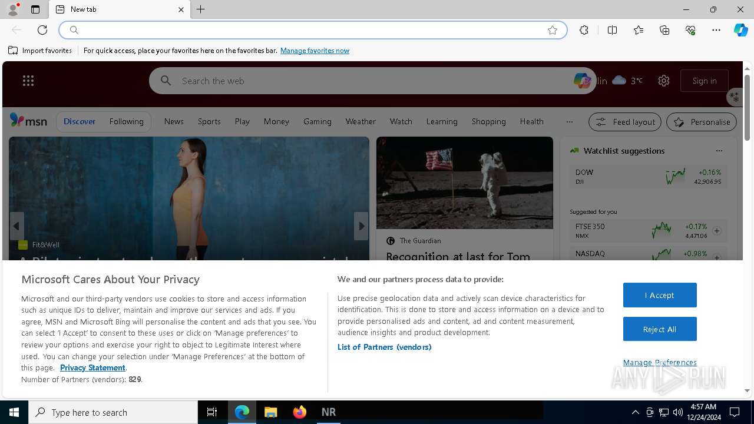Screen dimensions: 754x424
Task: Click the page vertical scrollbar
Action: [x=747, y=108]
